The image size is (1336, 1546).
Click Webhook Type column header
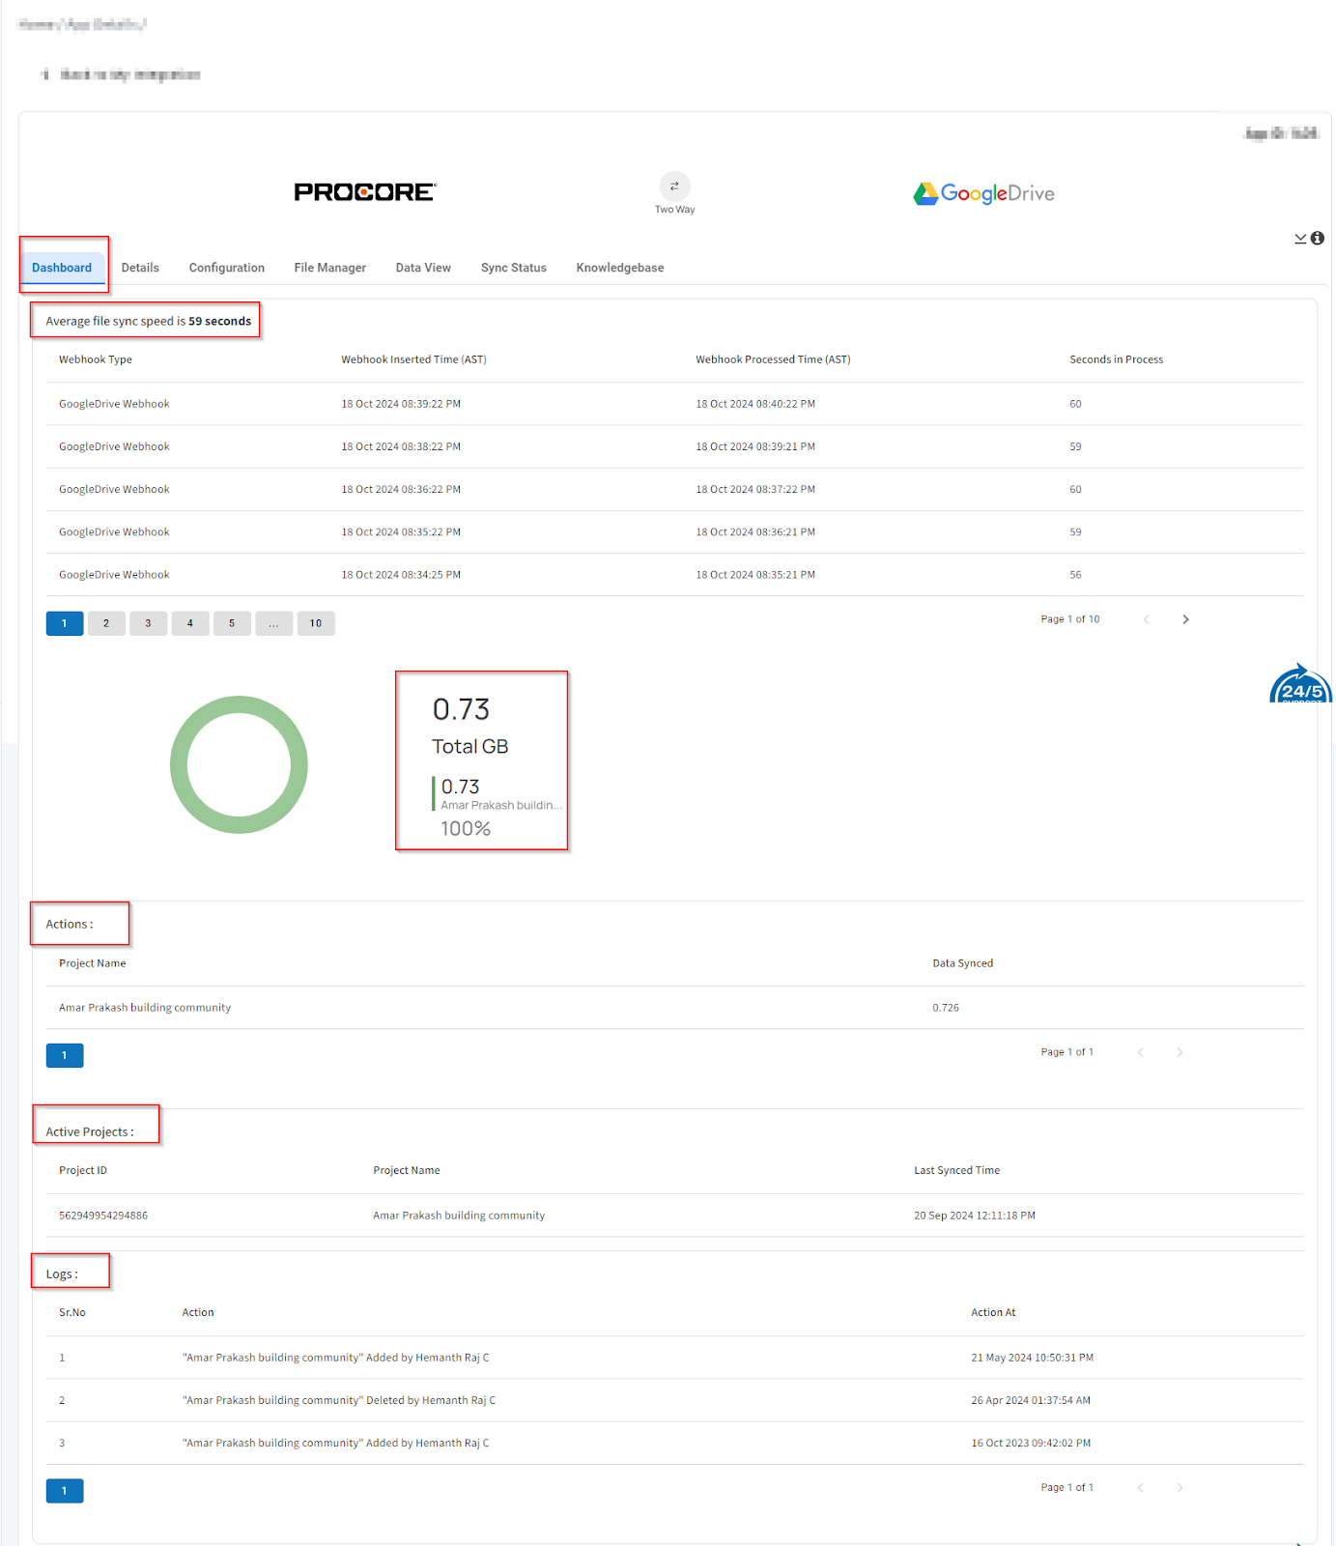[96, 359]
